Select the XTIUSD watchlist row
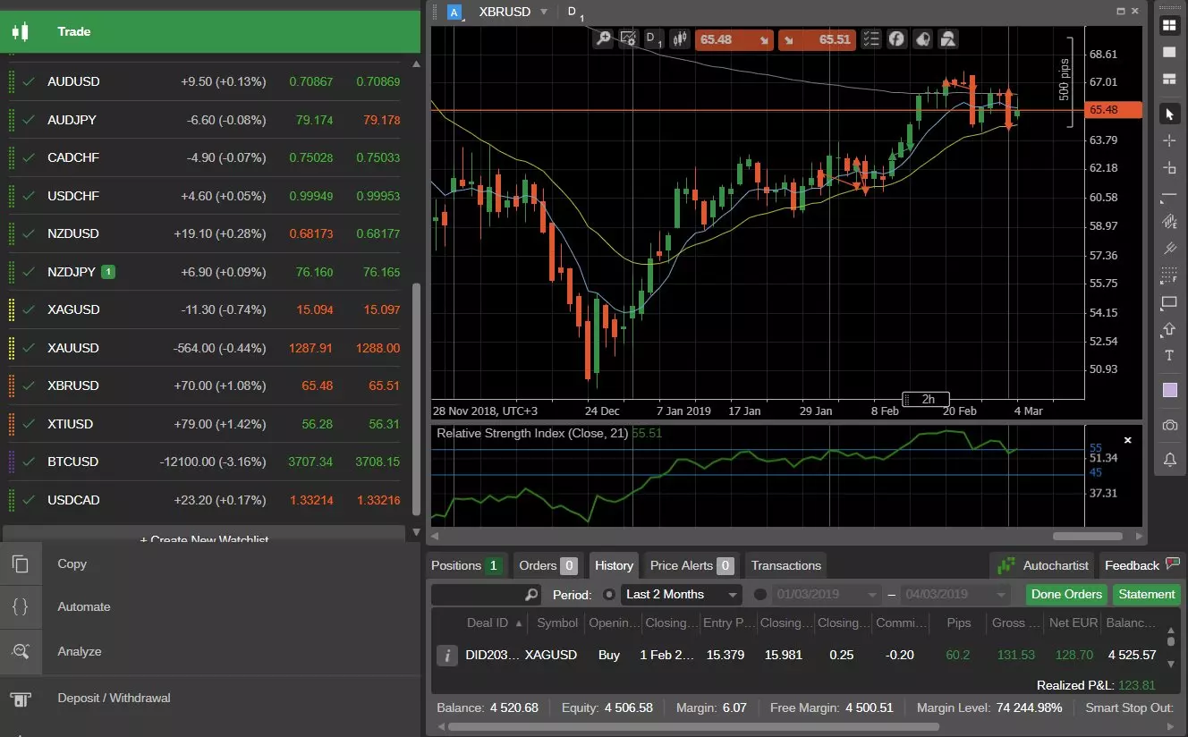The height and width of the screenshot is (737, 1188). coord(206,424)
